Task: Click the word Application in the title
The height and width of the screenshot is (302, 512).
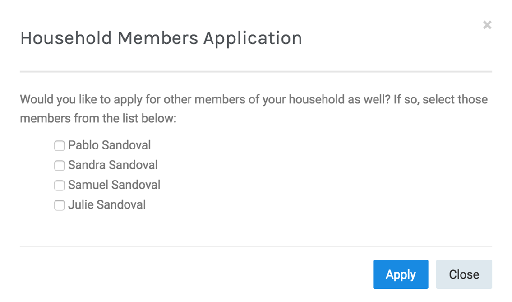Action: pos(252,38)
